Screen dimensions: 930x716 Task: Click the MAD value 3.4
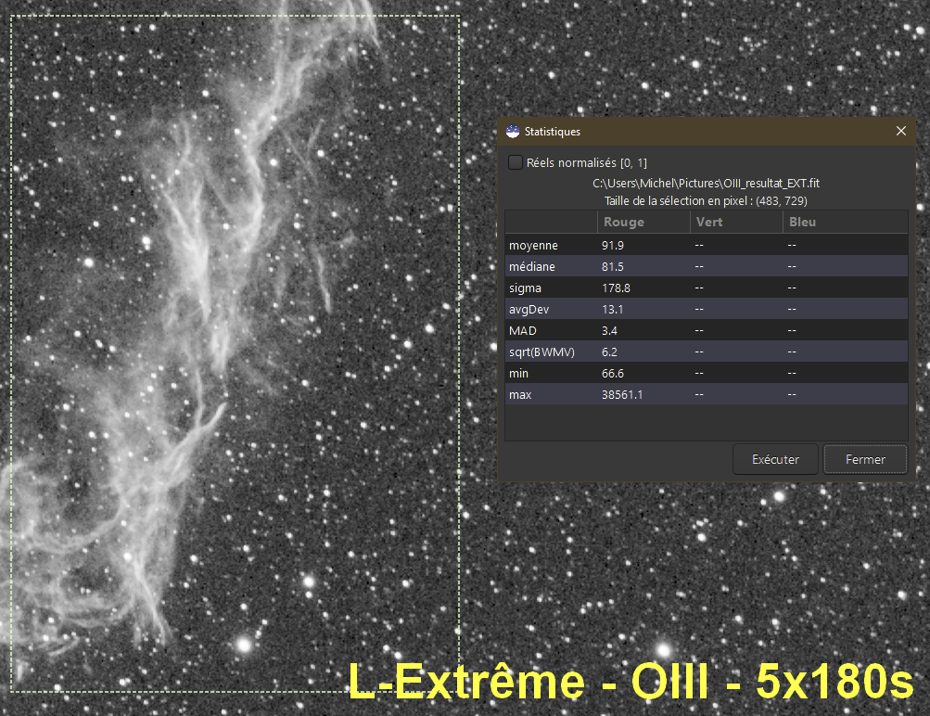tap(609, 330)
